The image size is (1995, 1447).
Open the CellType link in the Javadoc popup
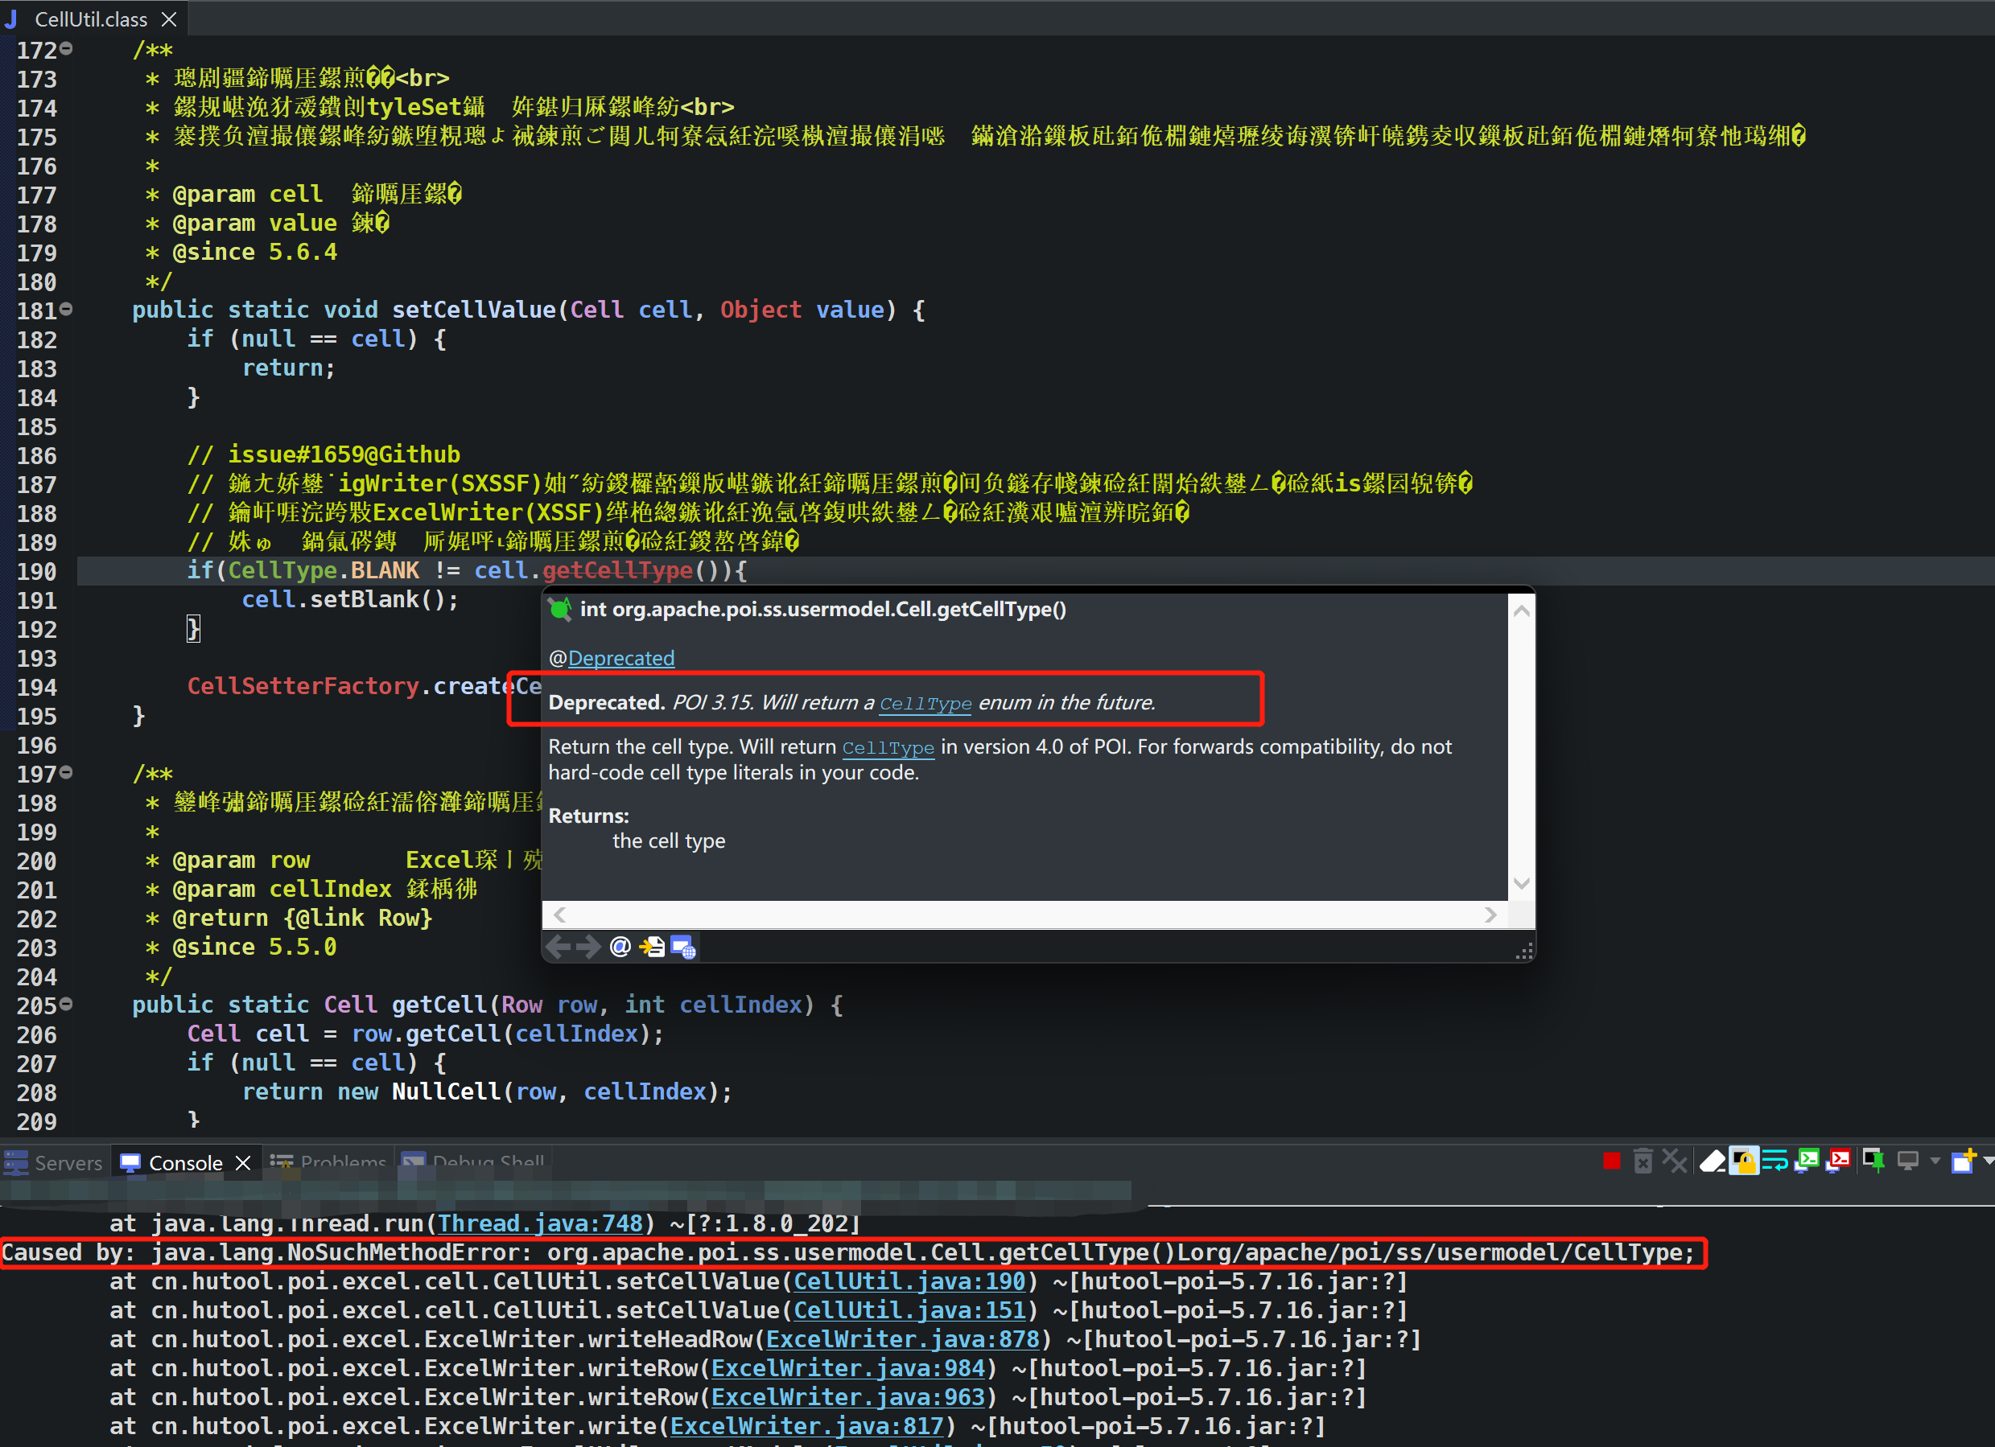click(x=925, y=703)
